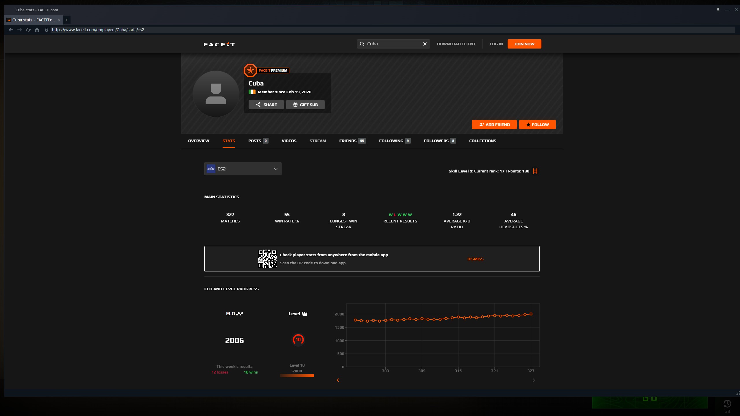The width and height of the screenshot is (740, 416).
Task: Open the Friends tab
Action: [x=348, y=141]
